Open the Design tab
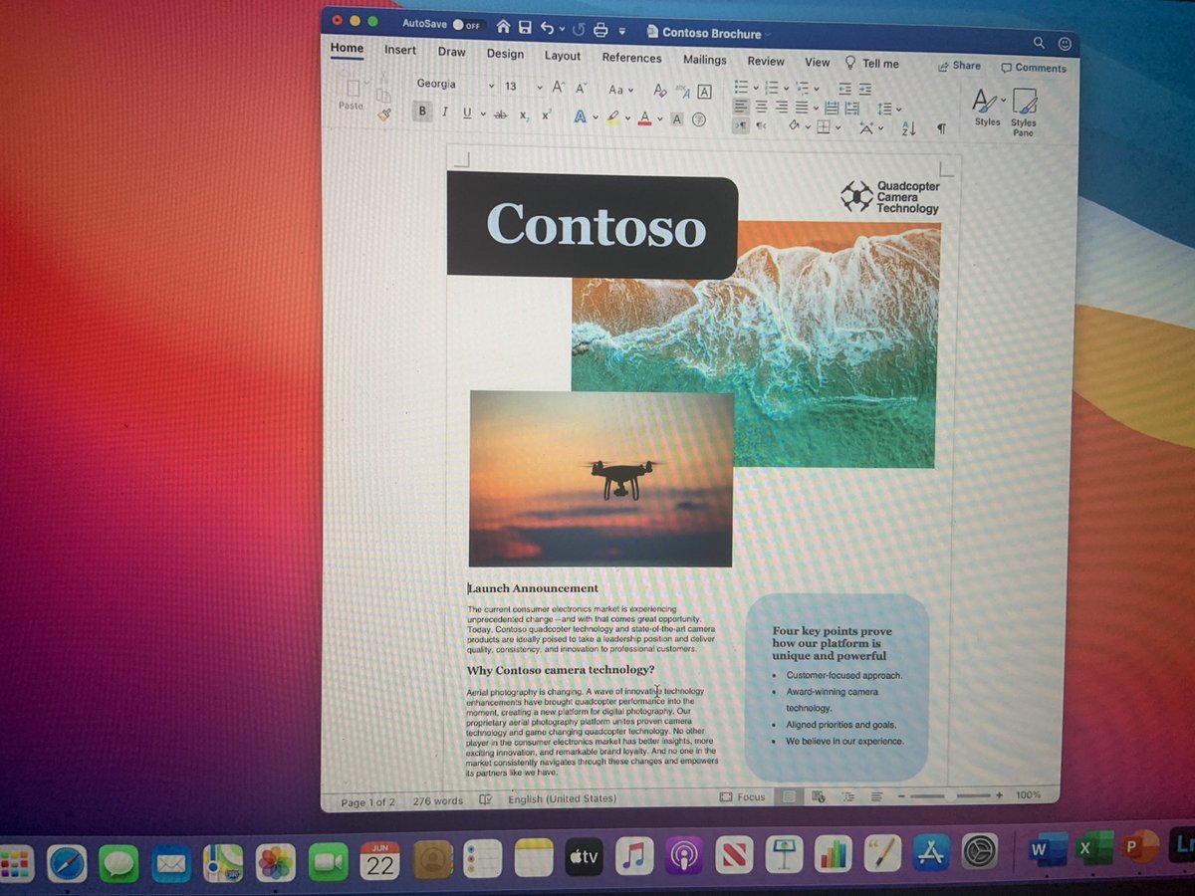This screenshot has height=896, width=1195. (505, 54)
